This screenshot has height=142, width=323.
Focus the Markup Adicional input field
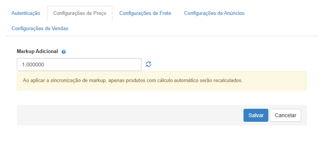point(79,65)
